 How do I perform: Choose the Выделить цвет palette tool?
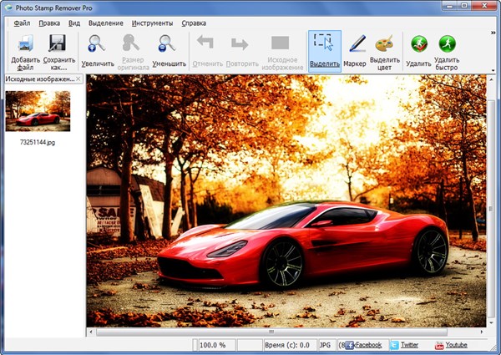pos(384,44)
